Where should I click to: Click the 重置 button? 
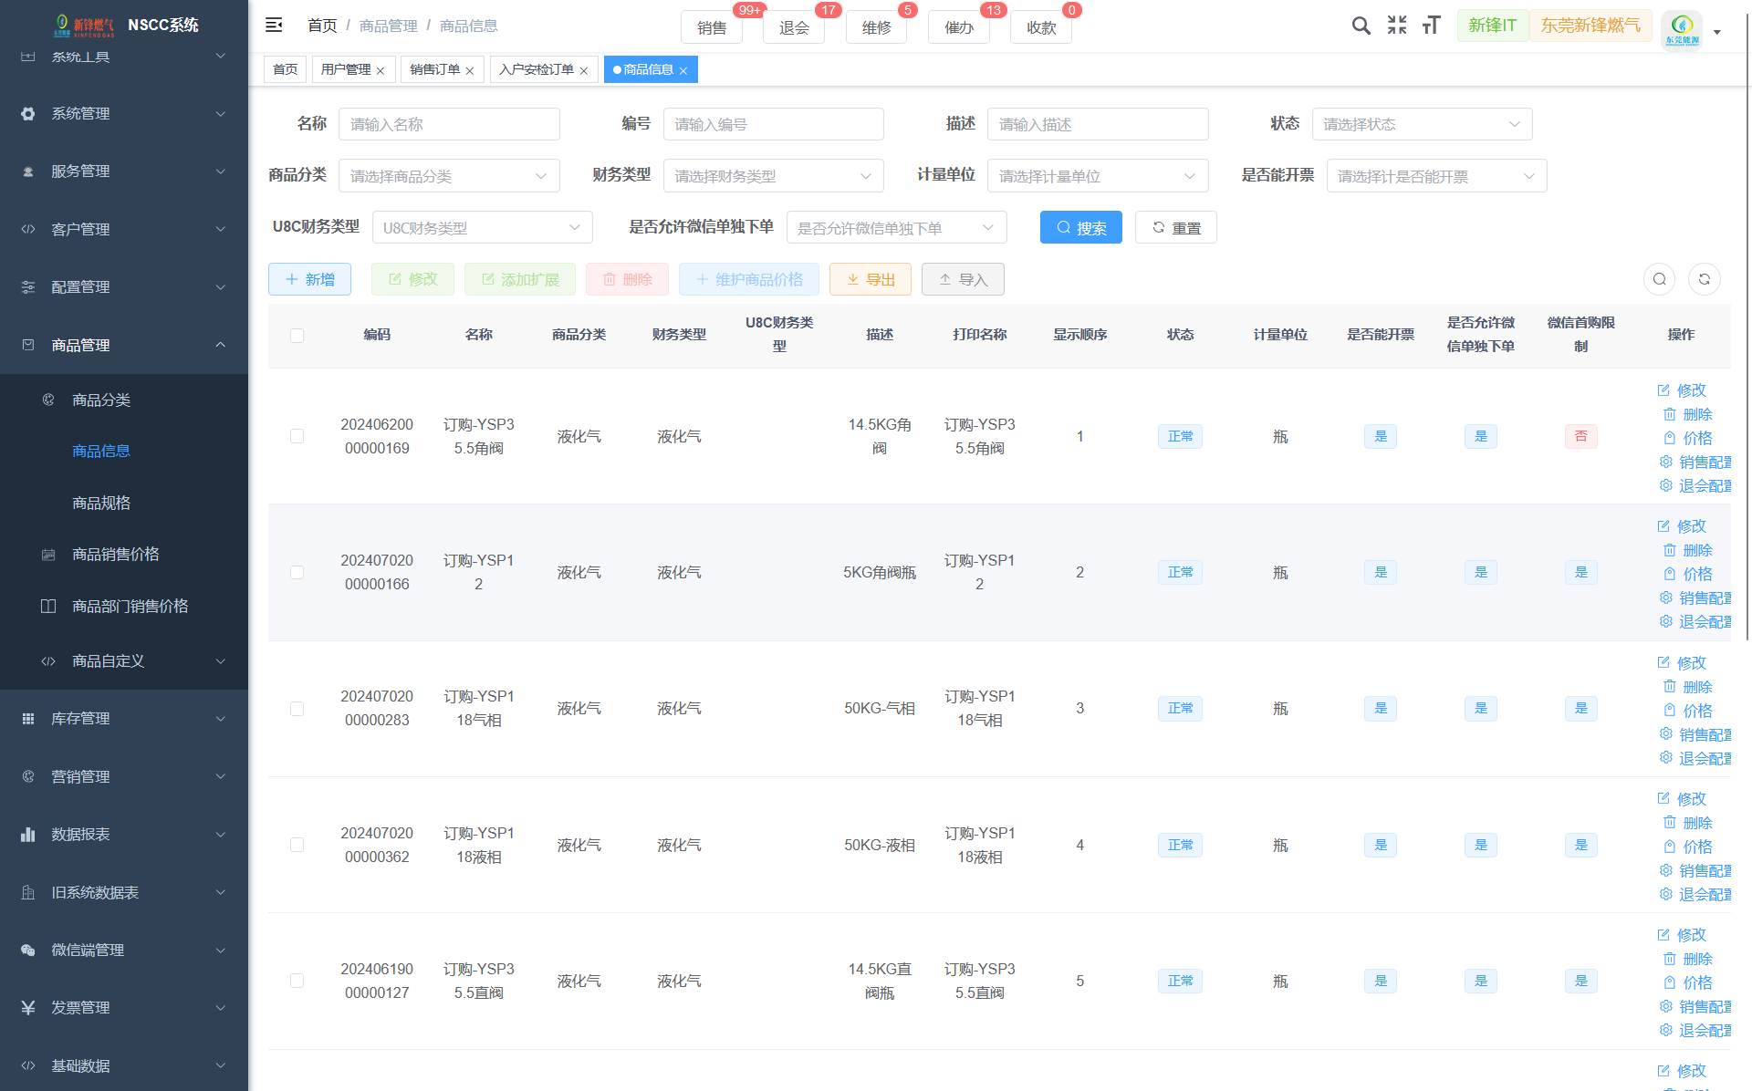click(x=1175, y=228)
